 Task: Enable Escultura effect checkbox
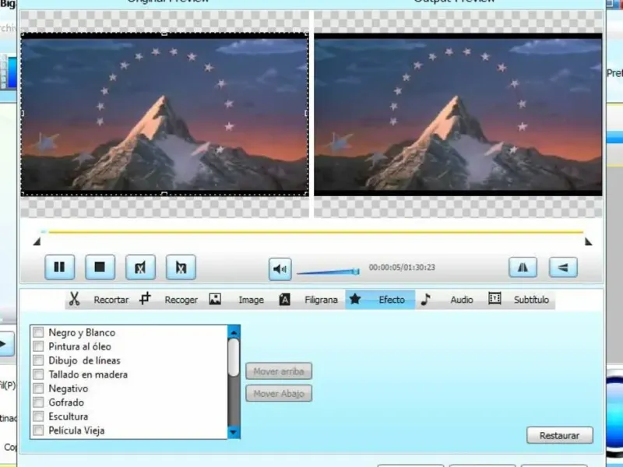[x=38, y=416]
